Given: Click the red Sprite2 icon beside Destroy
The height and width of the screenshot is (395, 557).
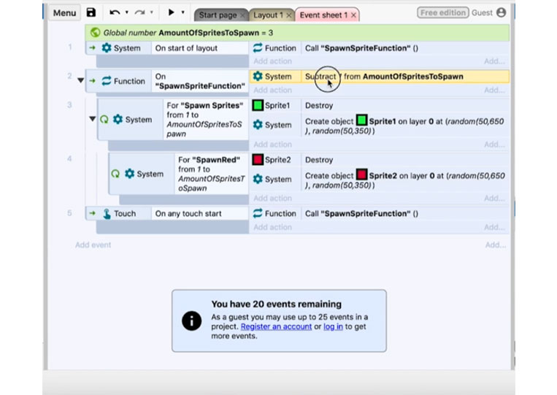Looking at the screenshot, I should pos(258,160).
